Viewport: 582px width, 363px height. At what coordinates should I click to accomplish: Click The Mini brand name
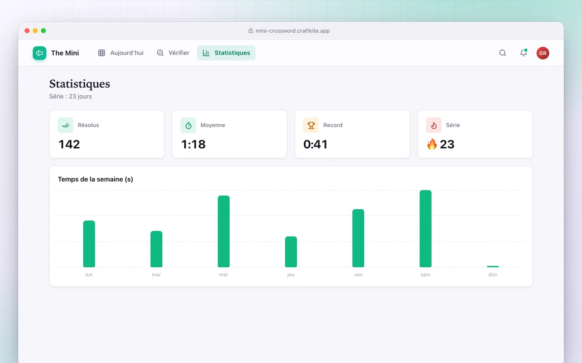[x=65, y=53]
